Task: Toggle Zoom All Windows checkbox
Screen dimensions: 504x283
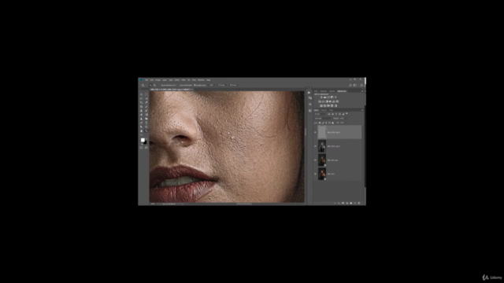Action: click(x=178, y=85)
